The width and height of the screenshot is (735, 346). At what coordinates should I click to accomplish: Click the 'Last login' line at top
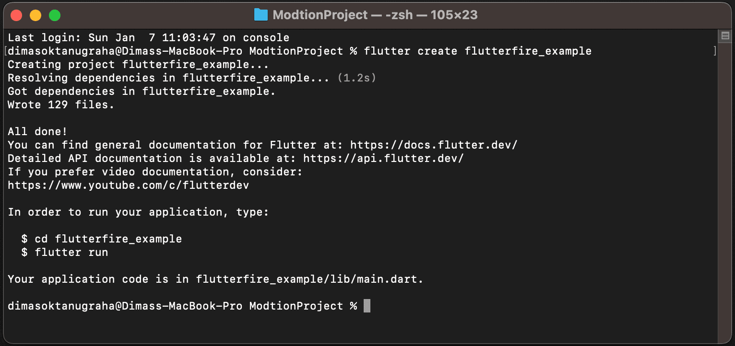point(149,37)
